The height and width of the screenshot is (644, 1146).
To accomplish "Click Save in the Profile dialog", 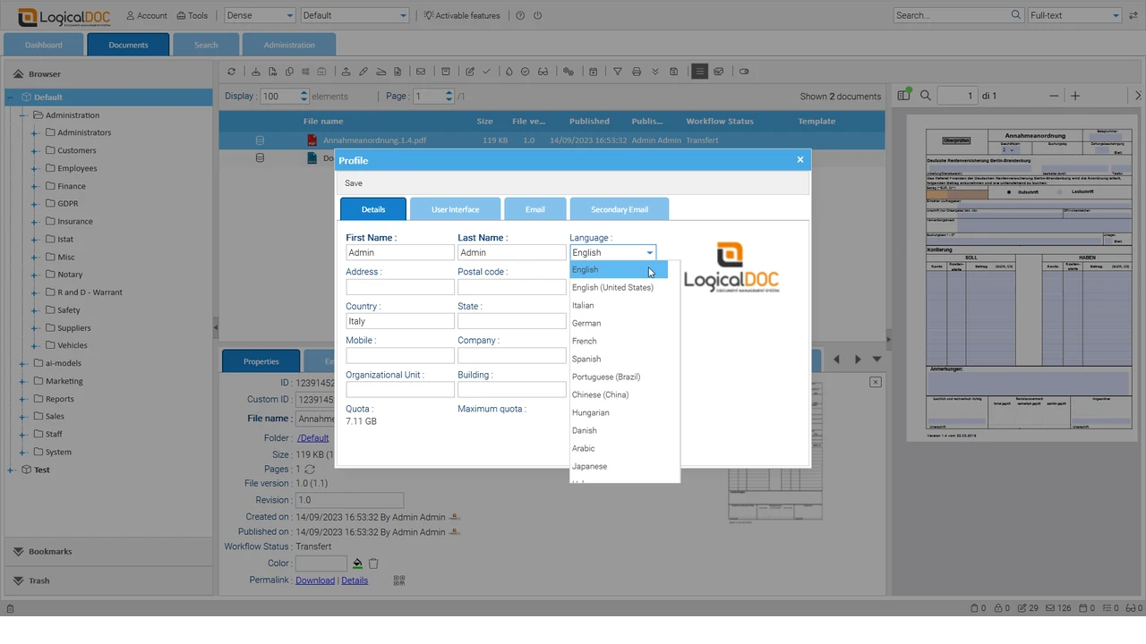I will coord(353,182).
